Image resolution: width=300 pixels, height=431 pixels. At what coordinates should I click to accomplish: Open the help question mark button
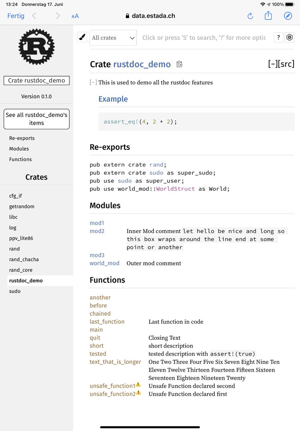tap(278, 38)
